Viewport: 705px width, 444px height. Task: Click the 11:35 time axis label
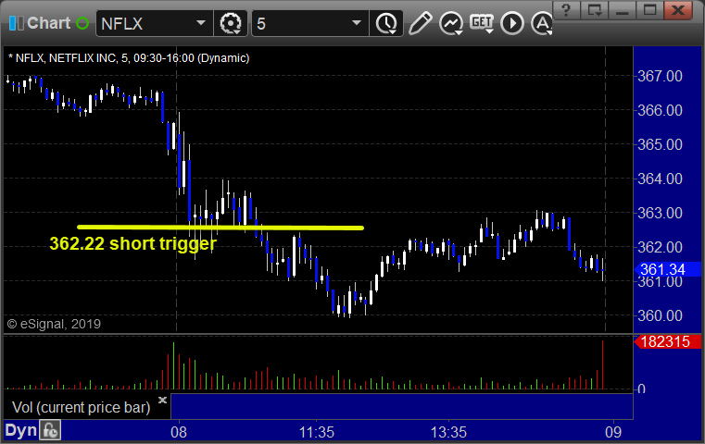(317, 432)
